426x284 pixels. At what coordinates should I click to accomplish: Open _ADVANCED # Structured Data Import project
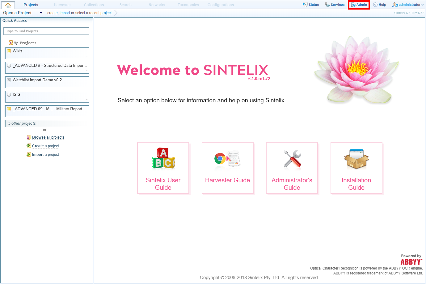tap(47, 67)
